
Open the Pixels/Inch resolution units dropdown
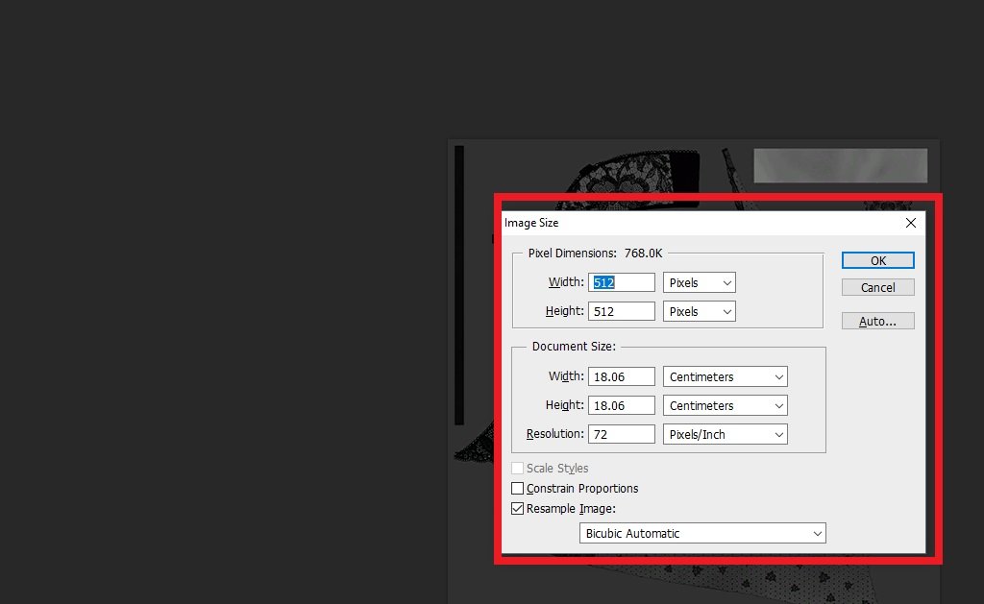726,434
